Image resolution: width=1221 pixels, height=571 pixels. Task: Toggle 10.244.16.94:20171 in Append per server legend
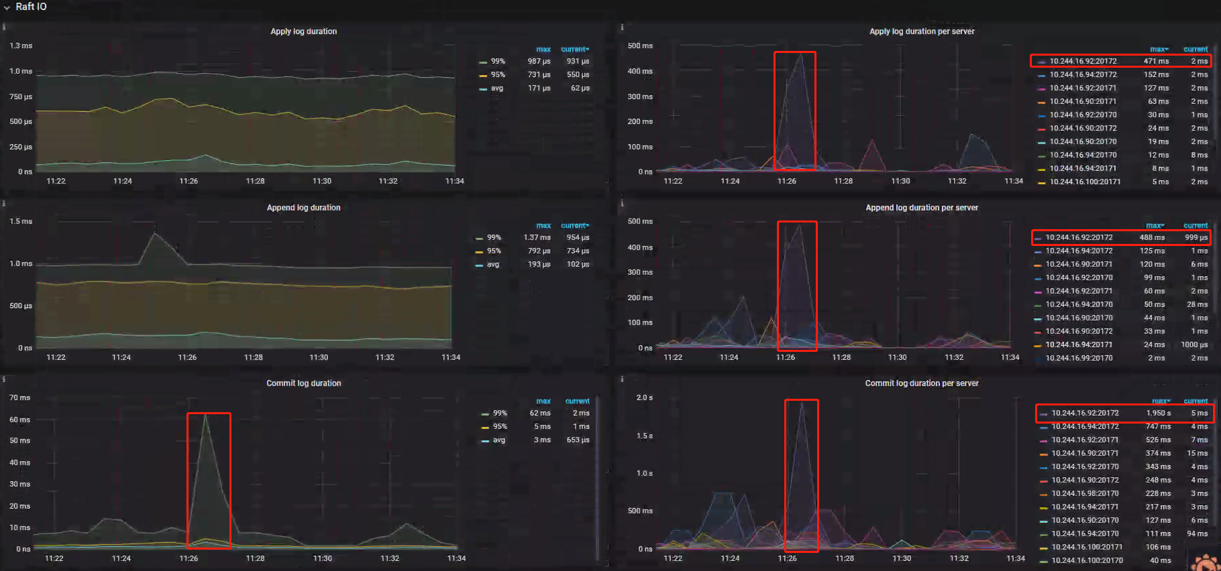(1079, 345)
